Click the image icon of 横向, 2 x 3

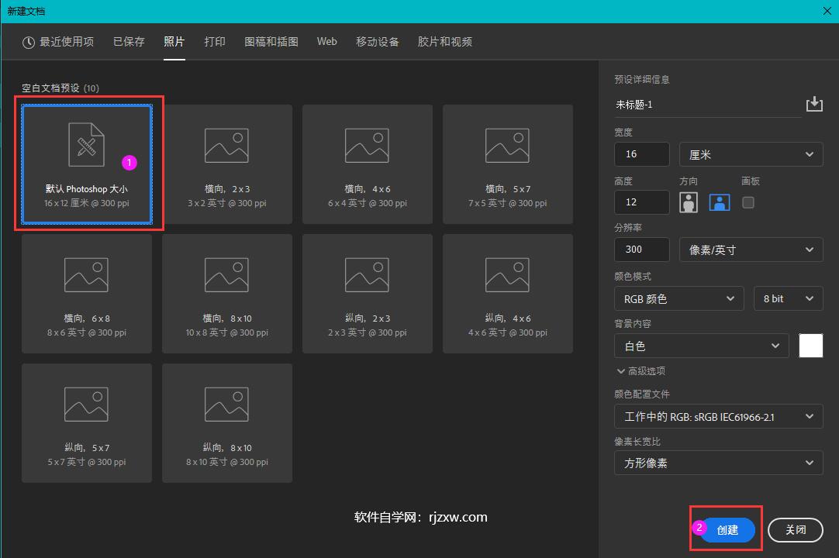227,146
